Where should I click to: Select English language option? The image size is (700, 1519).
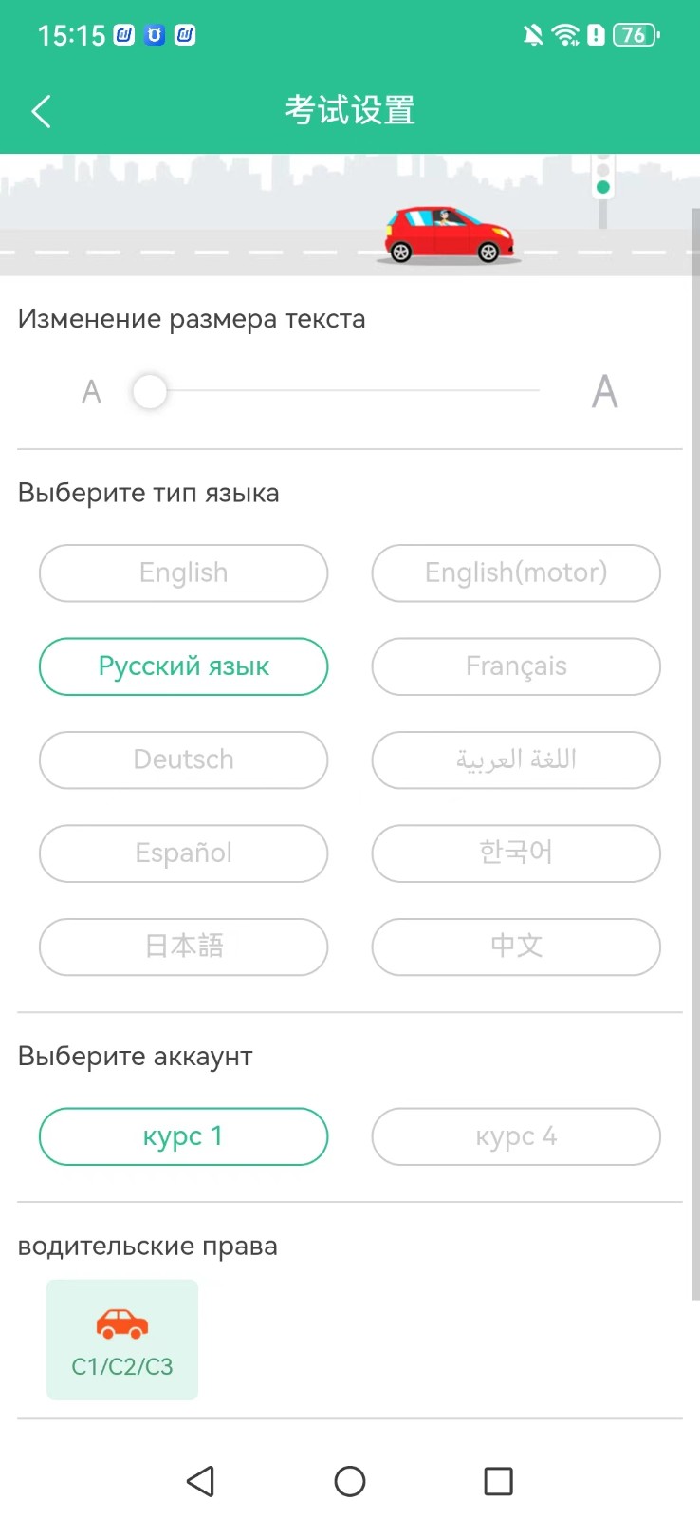tap(183, 572)
